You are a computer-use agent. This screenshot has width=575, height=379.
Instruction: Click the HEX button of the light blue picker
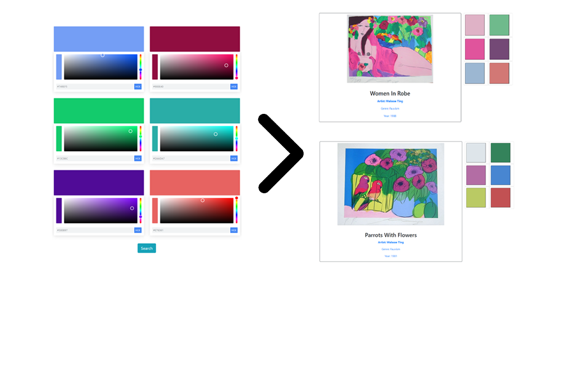click(x=138, y=87)
